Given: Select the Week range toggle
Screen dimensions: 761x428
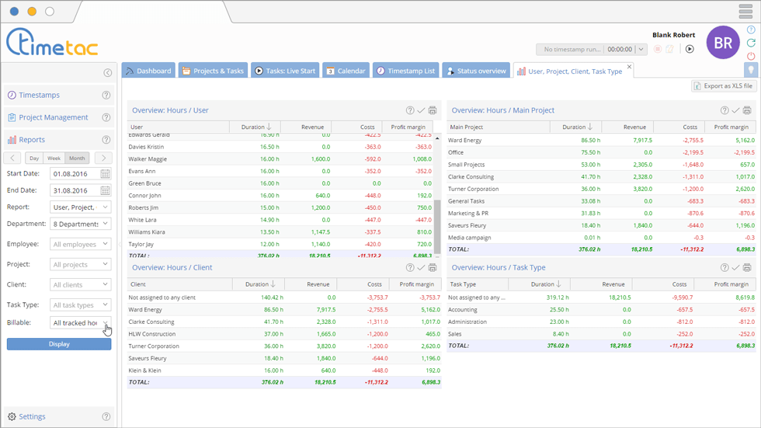Looking at the screenshot, I should tap(54, 158).
